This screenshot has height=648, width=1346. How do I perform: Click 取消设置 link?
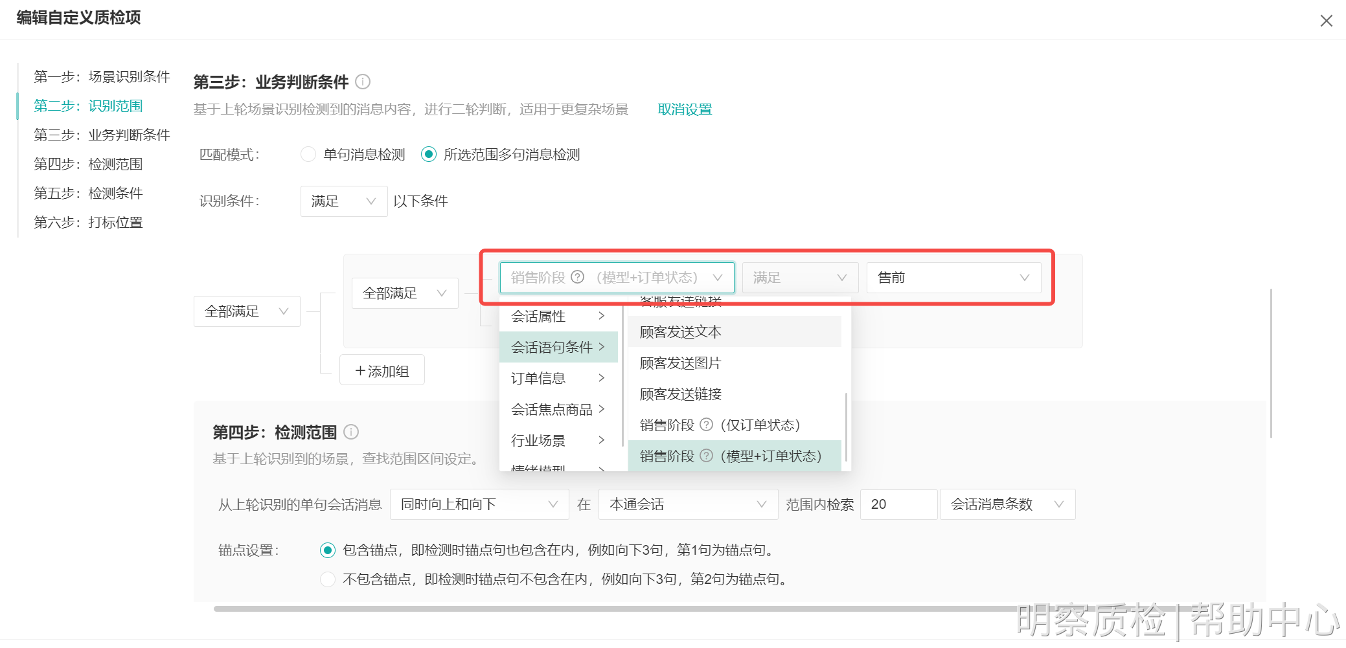(685, 109)
